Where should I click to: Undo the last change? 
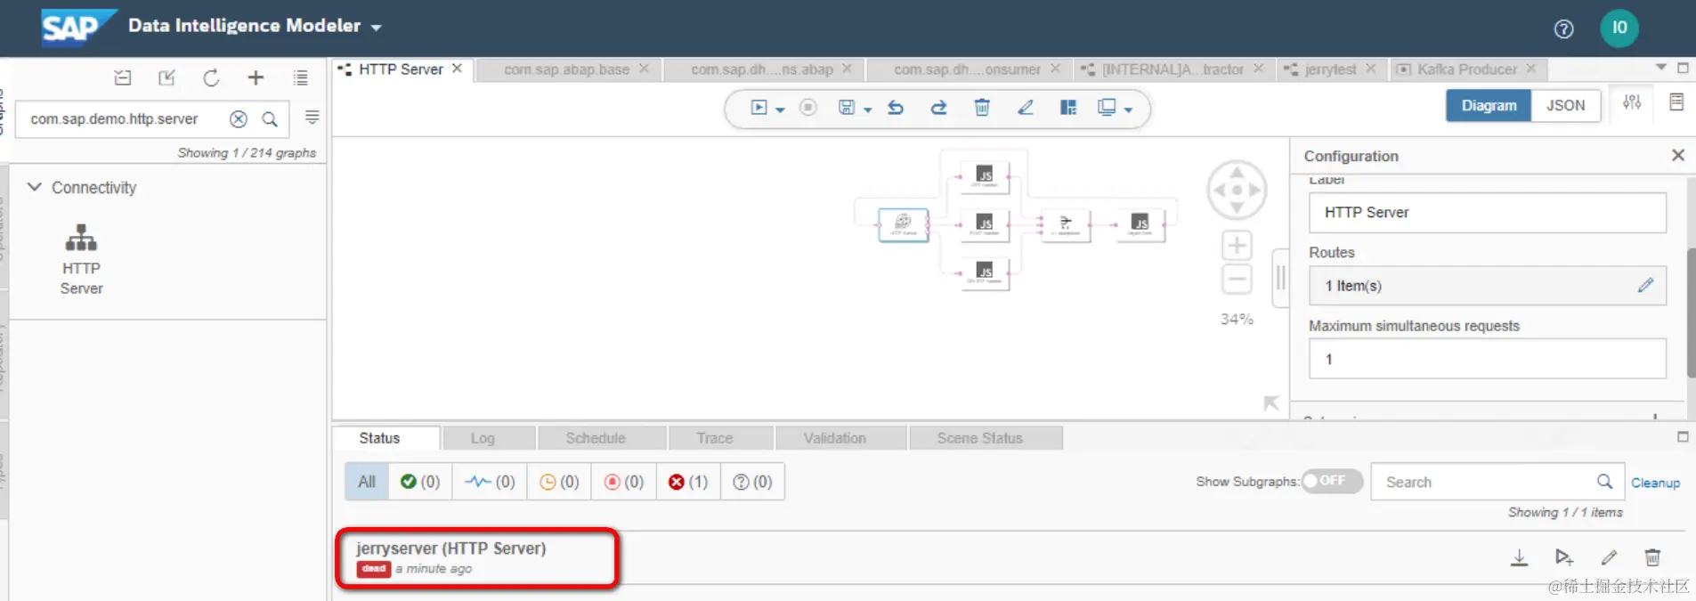click(896, 108)
